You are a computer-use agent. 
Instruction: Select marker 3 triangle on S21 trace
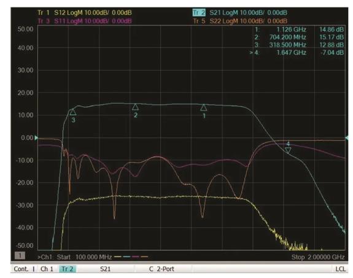coord(73,112)
